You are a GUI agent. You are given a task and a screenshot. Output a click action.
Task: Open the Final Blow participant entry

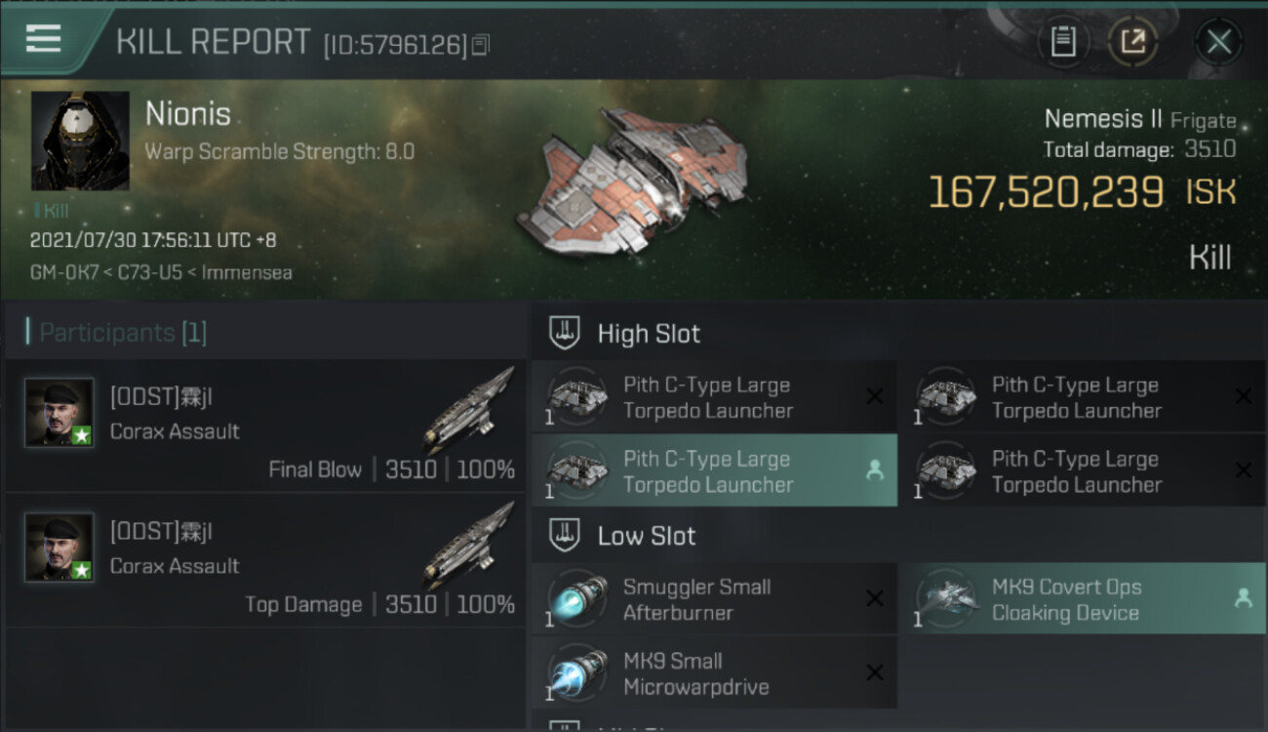[264, 426]
